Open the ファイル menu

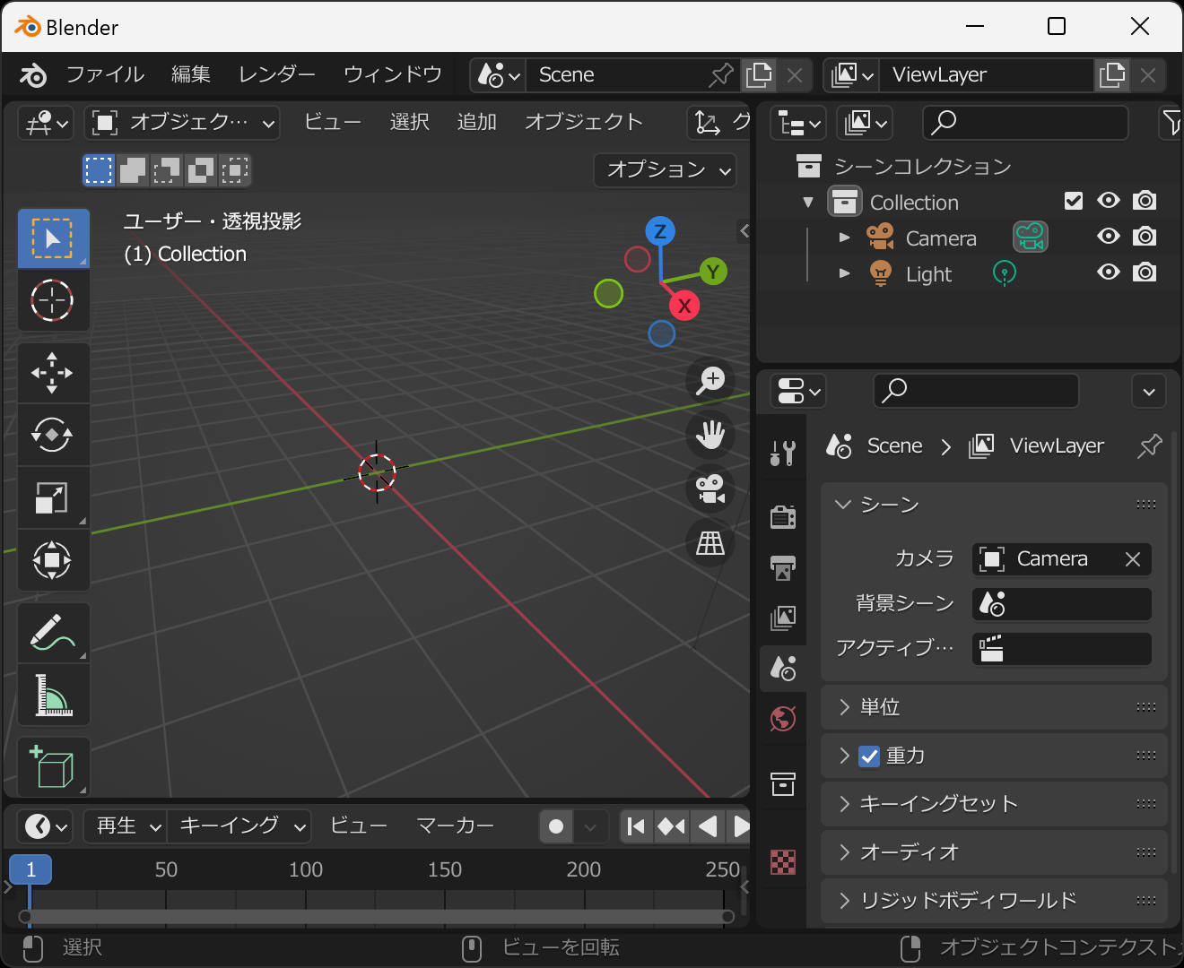[105, 74]
